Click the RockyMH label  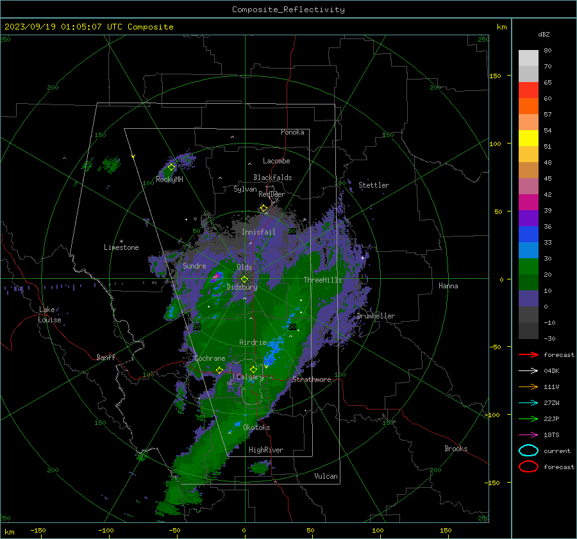tap(169, 179)
